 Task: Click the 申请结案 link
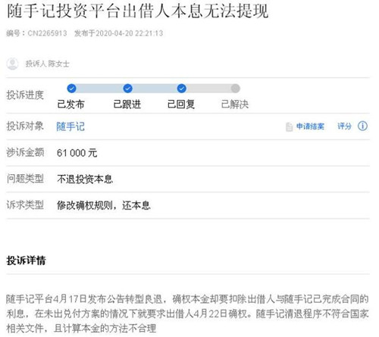[310, 126]
